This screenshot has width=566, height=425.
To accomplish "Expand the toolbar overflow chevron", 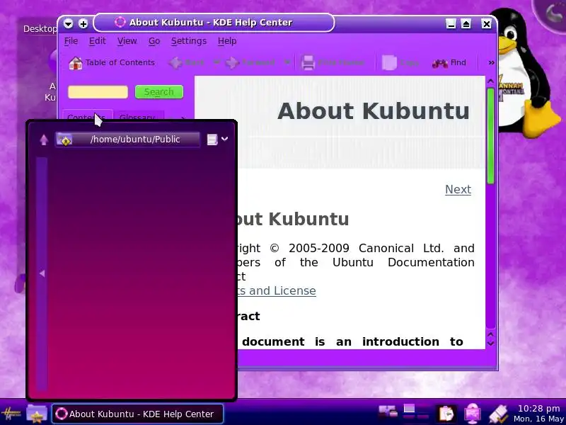I will [491, 62].
